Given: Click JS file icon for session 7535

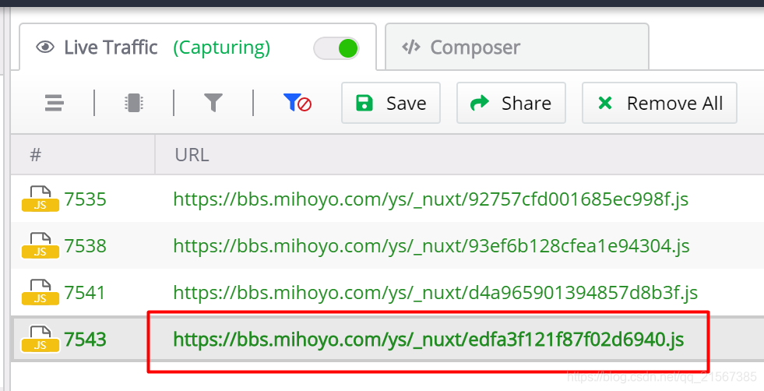Looking at the screenshot, I should pyautogui.click(x=40, y=199).
